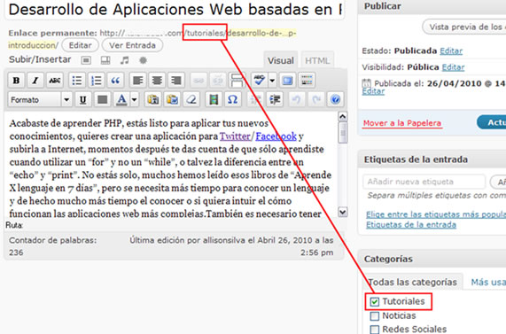Toggle fullscreen editing mode
The height and width of the screenshot is (334, 506).
coord(287,81)
